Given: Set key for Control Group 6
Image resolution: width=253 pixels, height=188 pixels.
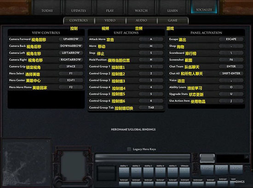Looking at the screenshot, I should click(151, 101).
